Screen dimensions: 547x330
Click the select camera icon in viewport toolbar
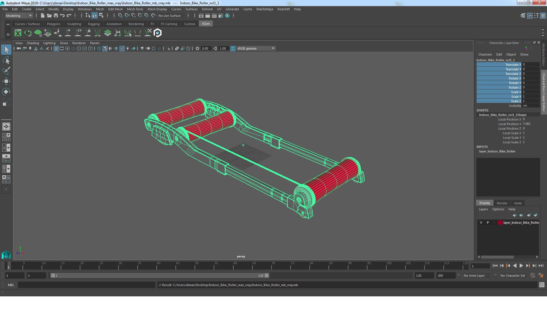(19, 48)
